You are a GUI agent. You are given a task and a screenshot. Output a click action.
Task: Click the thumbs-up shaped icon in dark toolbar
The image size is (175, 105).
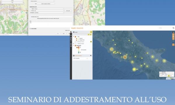pos(71,38)
